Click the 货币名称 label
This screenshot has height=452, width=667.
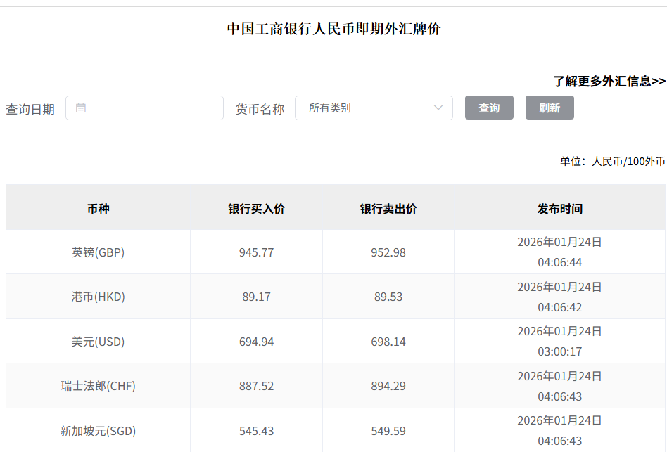point(260,109)
